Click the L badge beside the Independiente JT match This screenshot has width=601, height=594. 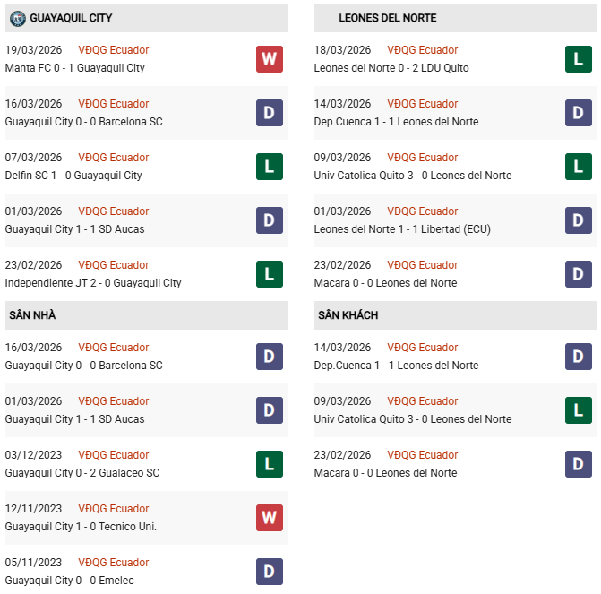[270, 274]
